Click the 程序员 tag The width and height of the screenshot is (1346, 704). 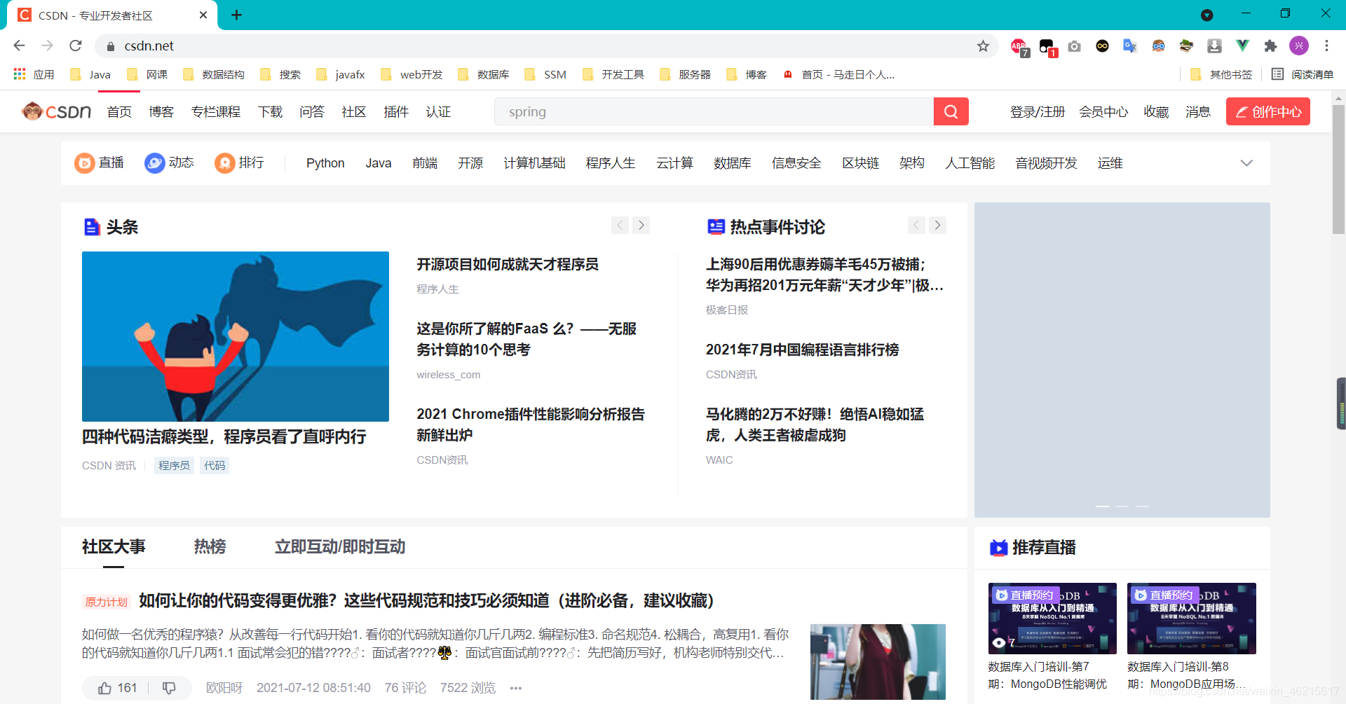tap(174, 465)
